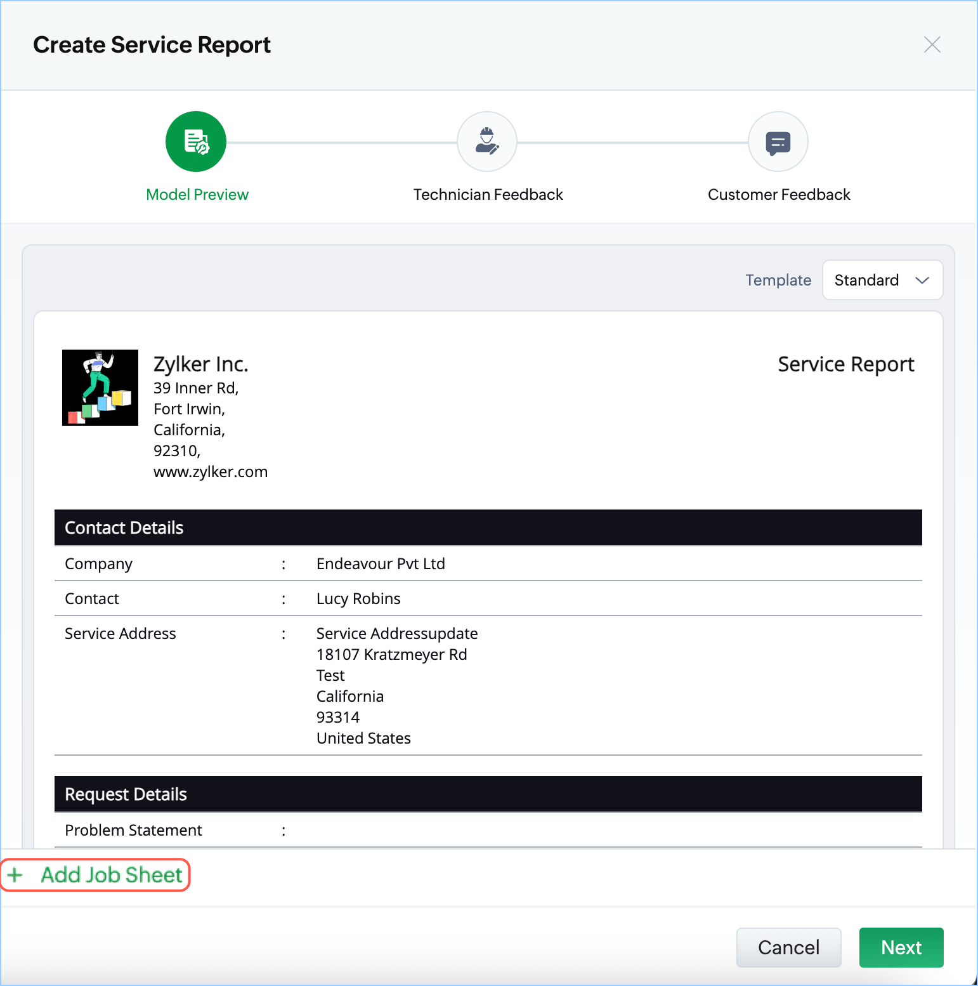The image size is (978, 986).
Task: Click the Contact Details section header
Action: 124,528
